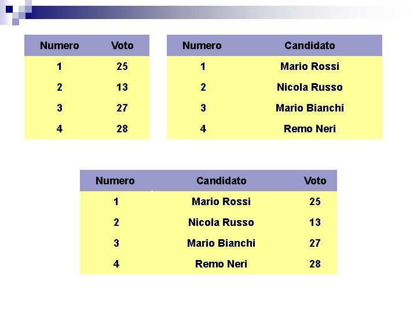Screen dimensions: 417x312
Task: Click vote value 27 in the bottom table
Action: click(x=315, y=243)
